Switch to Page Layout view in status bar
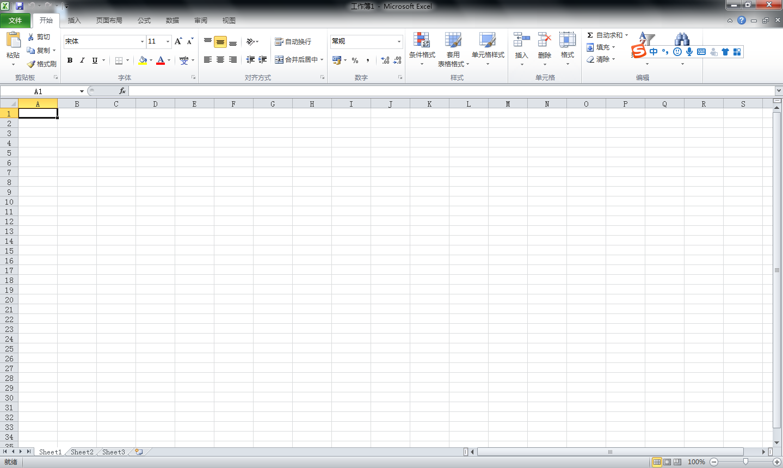The image size is (783, 468). (667, 462)
